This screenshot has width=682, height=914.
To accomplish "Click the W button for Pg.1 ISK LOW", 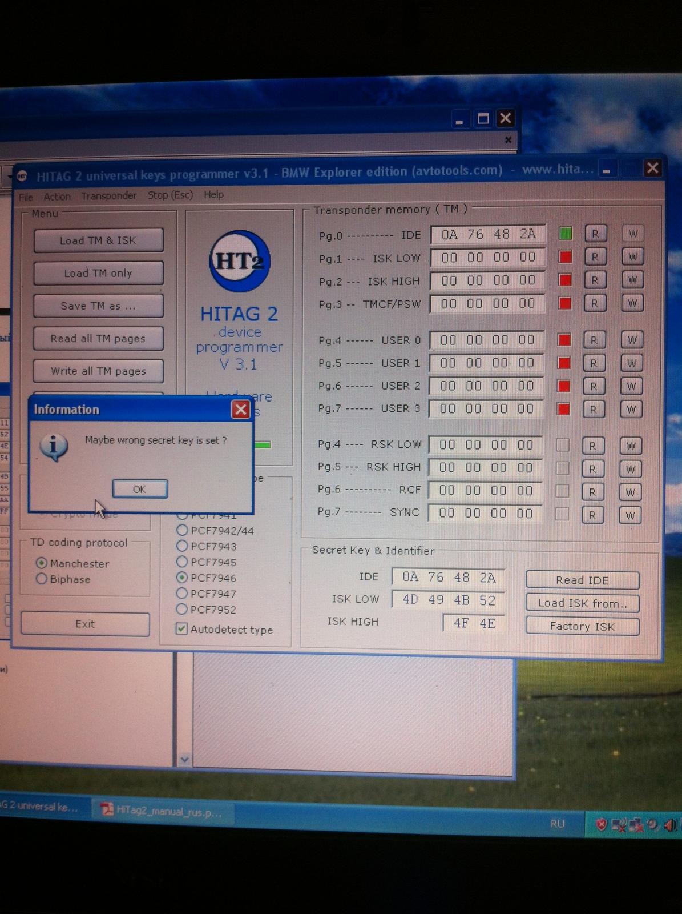I will [633, 257].
